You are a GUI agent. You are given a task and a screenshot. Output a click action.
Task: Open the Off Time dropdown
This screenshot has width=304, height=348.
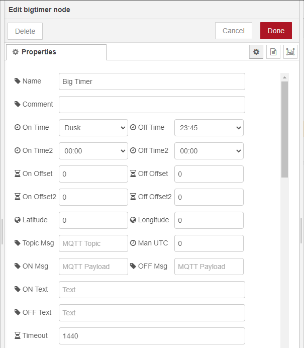pyautogui.click(x=209, y=128)
